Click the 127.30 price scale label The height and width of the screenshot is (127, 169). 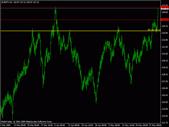[165, 81]
